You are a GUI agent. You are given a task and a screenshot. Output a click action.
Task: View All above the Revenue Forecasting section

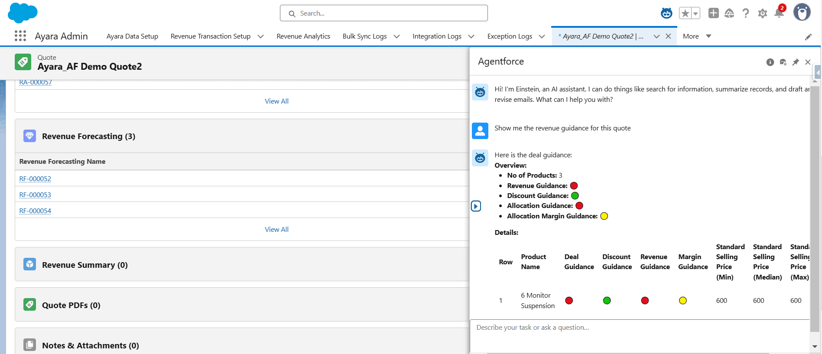pos(276,101)
